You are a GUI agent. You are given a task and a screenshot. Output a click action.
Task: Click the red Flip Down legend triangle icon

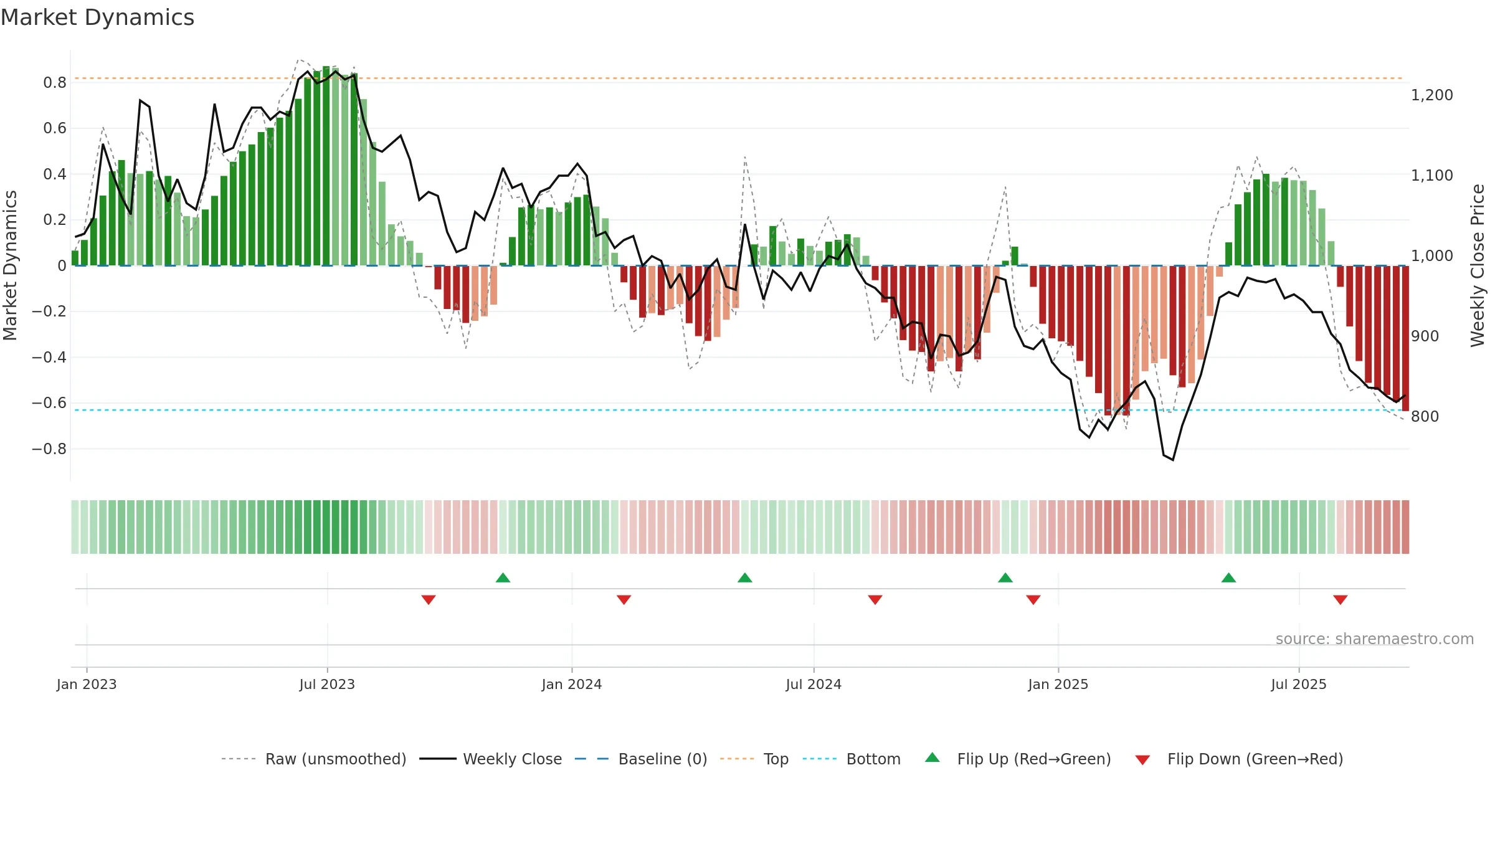click(1142, 760)
